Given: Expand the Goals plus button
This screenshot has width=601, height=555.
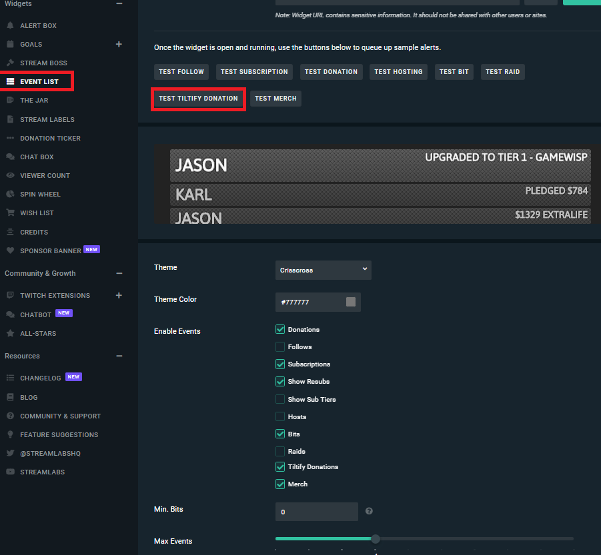Looking at the screenshot, I should coord(119,44).
